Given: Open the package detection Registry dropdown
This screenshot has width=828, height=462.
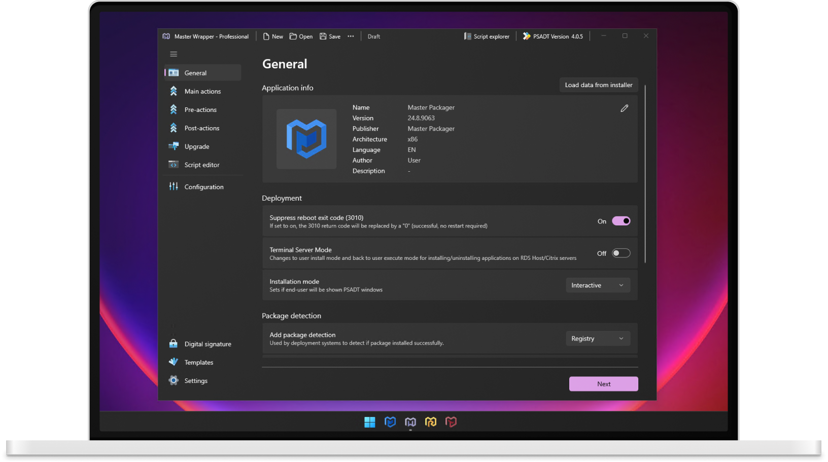Looking at the screenshot, I should coord(598,339).
